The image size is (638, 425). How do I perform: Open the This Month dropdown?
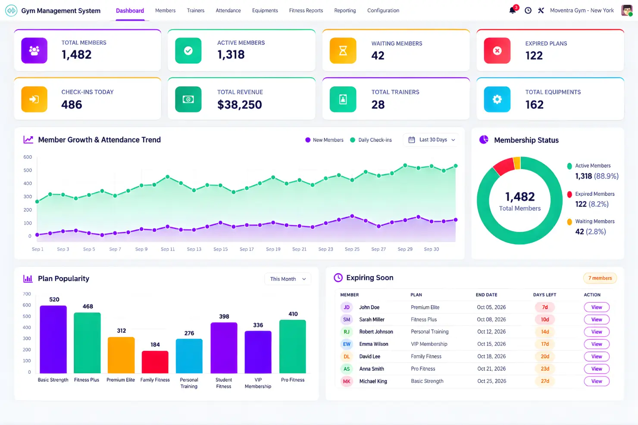[288, 279]
